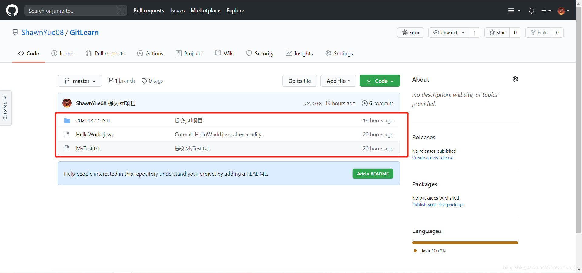Click the fork count 0
The height and width of the screenshot is (273, 582).
tap(557, 32)
